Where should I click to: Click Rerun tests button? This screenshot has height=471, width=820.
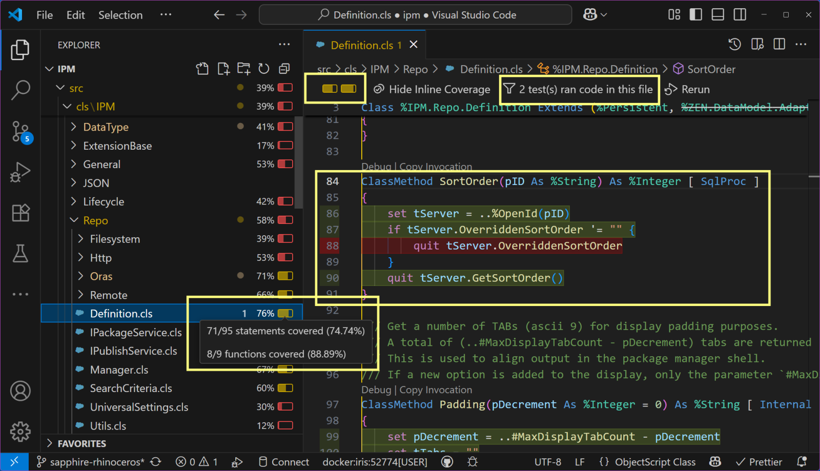tap(688, 89)
